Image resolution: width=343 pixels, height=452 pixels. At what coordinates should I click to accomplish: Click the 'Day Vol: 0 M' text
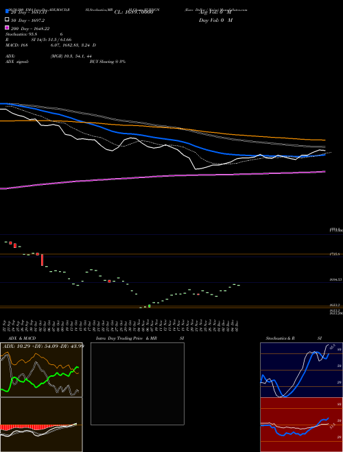215,20
